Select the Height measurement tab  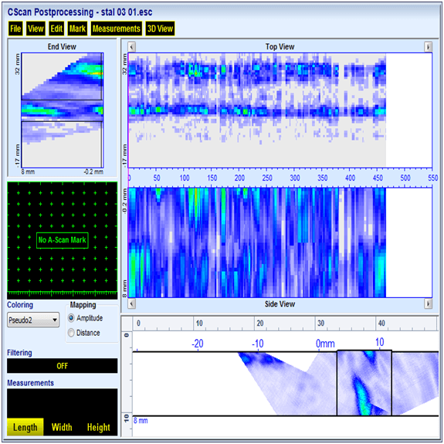pyautogui.click(x=99, y=427)
